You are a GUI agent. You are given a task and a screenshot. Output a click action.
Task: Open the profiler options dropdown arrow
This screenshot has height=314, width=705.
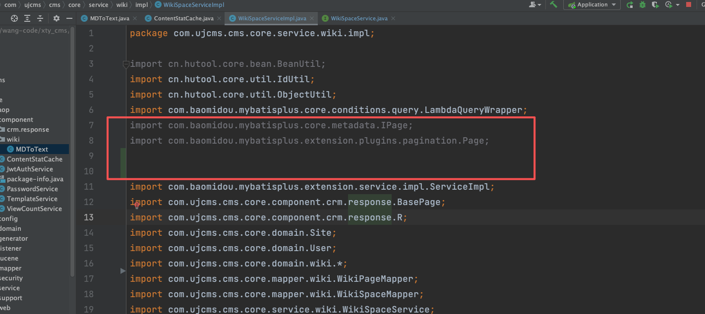coord(677,5)
